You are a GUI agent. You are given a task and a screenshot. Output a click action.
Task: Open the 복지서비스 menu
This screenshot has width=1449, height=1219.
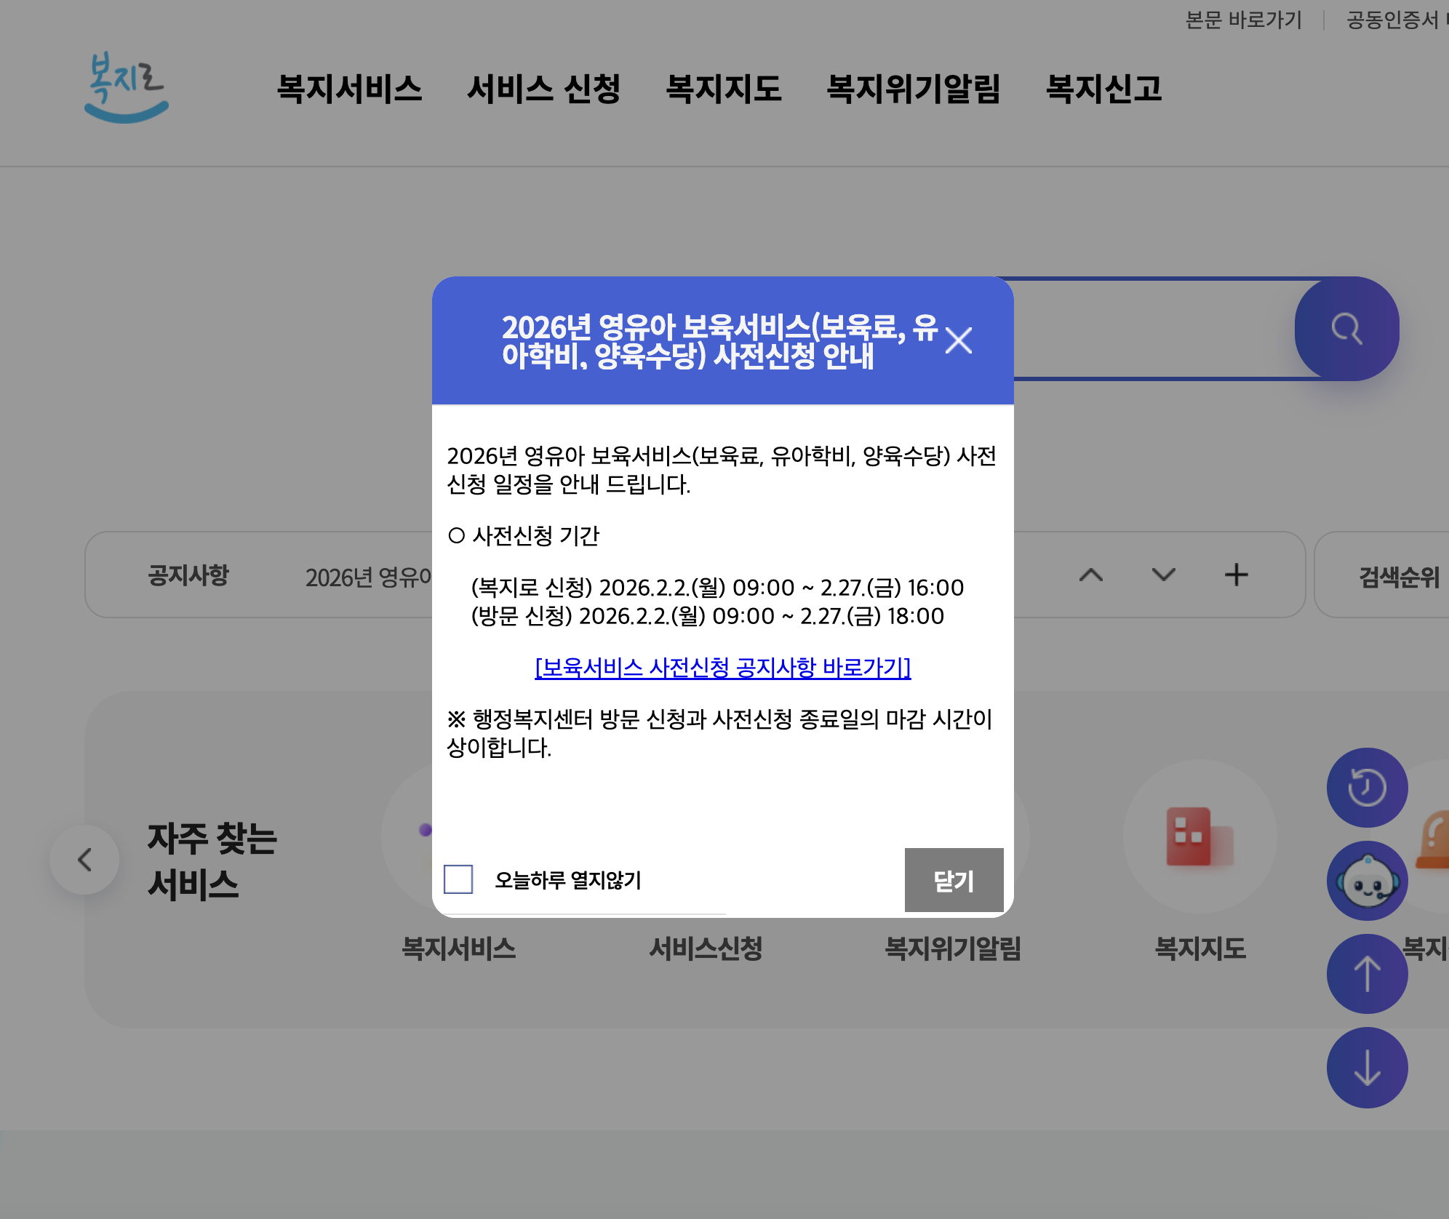[x=349, y=89]
